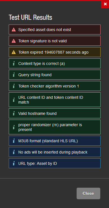Click the info icon for content ID match
The height and width of the screenshot is (208, 109).
coord(14,100)
